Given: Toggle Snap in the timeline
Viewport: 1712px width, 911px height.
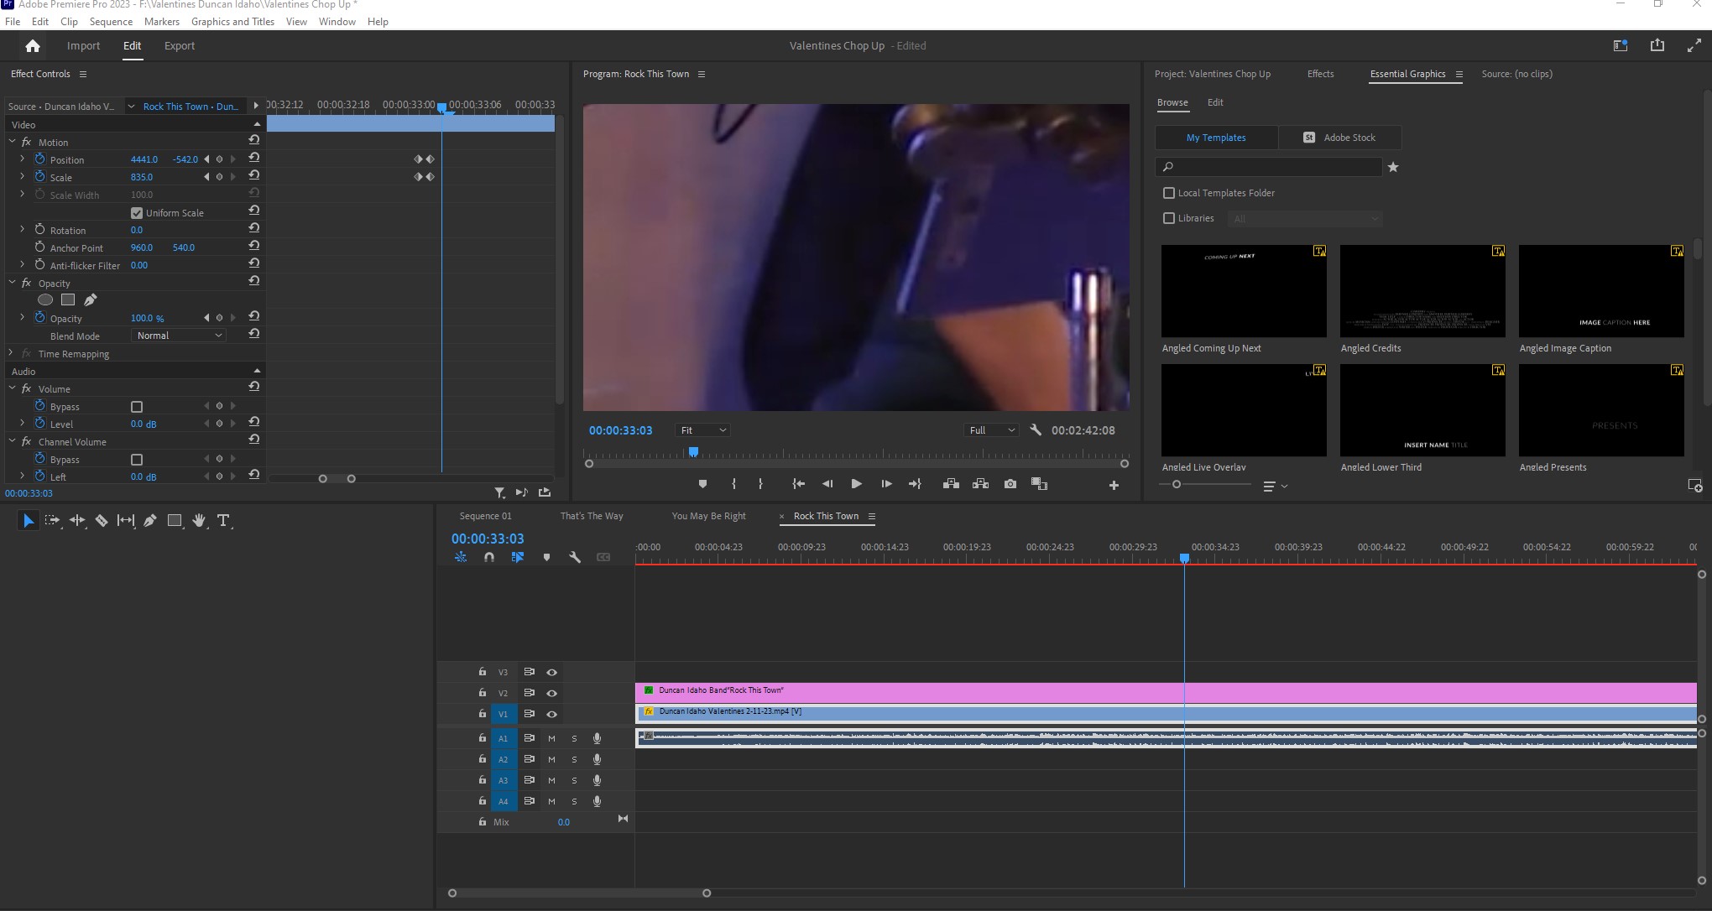Looking at the screenshot, I should pyautogui.click(x=489, y=556).
